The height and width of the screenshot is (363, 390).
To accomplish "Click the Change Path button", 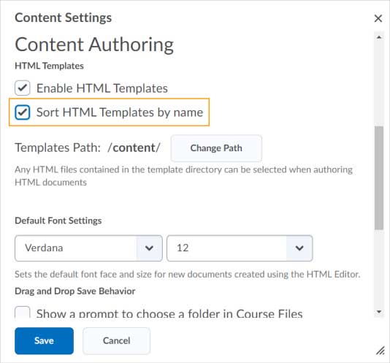I will click(x=216, y=148).
